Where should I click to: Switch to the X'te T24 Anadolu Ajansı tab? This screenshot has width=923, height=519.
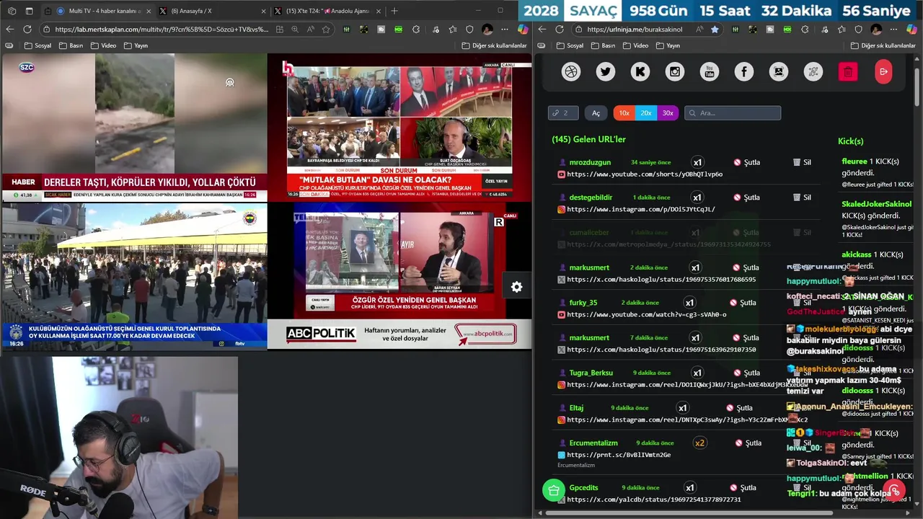tap(328, 11)
